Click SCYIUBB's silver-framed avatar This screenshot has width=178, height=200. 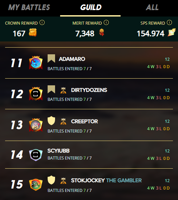coord(36,155)
